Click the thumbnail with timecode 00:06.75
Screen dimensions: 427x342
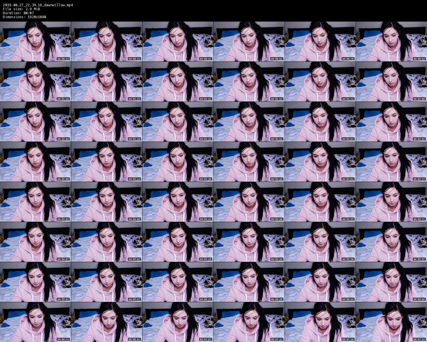pos(35,322)
